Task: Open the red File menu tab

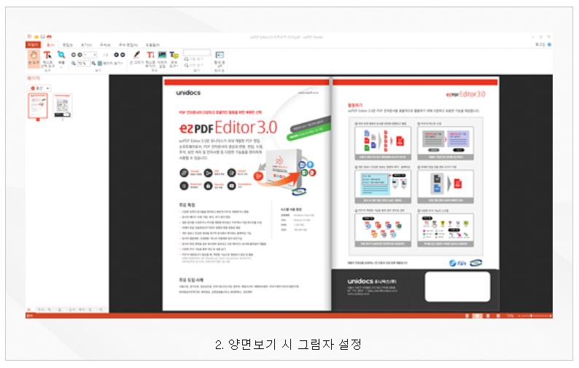Action: click(x=34, y=44)
